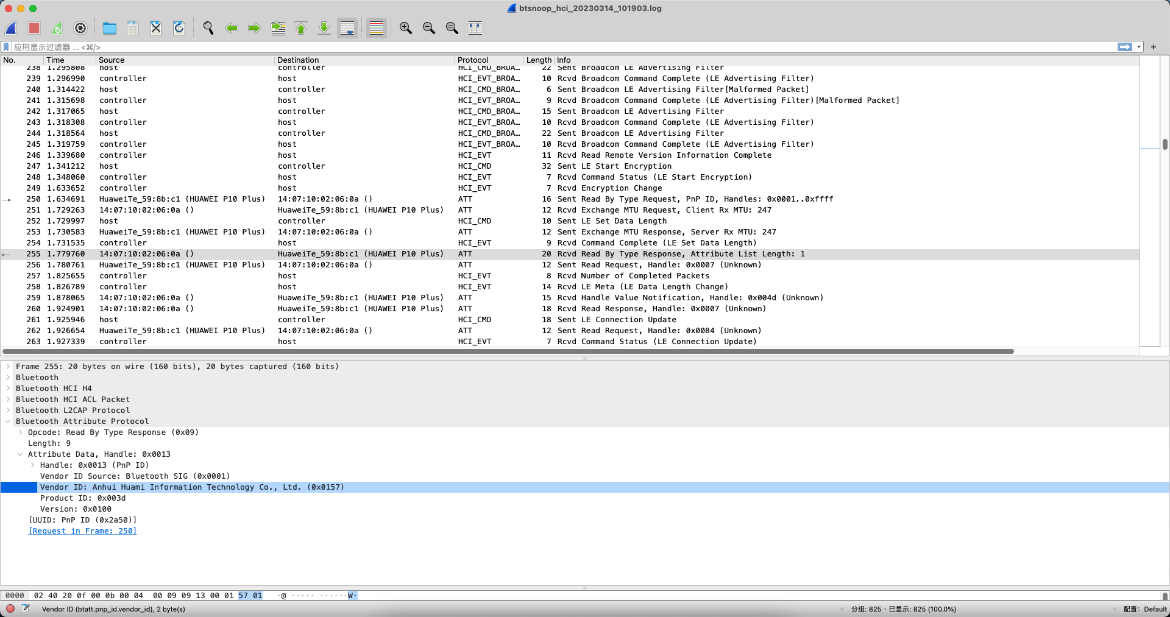
Task: Click the packet minimap intelligent scrollbar
Action: click(x=1150, y=201)
